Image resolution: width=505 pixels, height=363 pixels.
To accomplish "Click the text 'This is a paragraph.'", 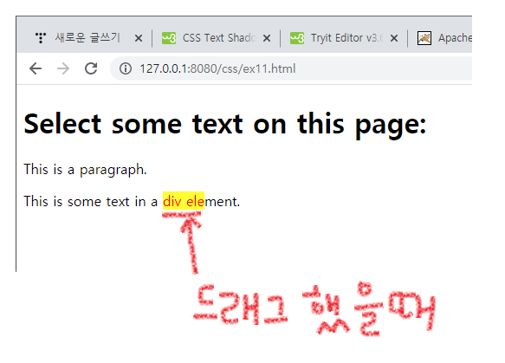I will pos(85,170).
